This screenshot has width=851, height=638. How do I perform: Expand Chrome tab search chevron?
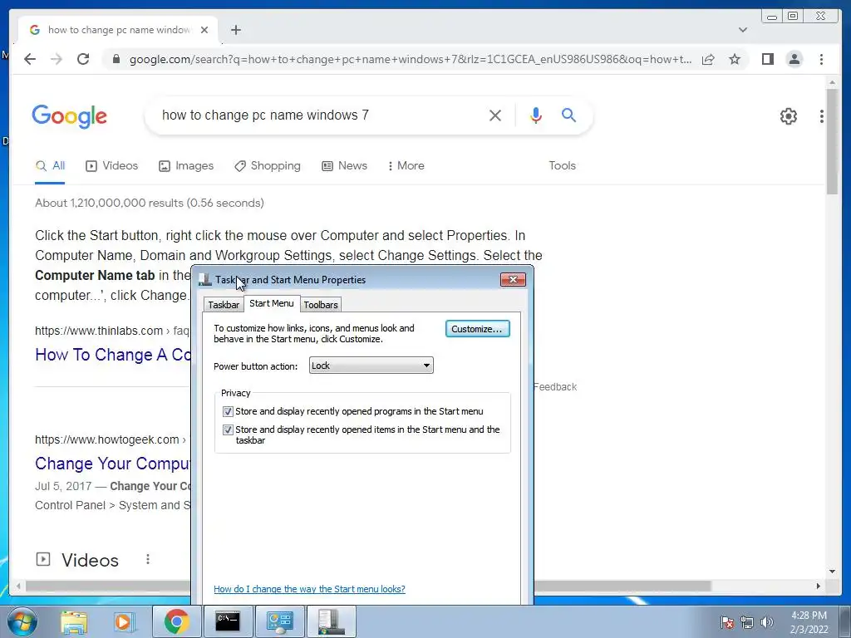[x=742, y=30]
